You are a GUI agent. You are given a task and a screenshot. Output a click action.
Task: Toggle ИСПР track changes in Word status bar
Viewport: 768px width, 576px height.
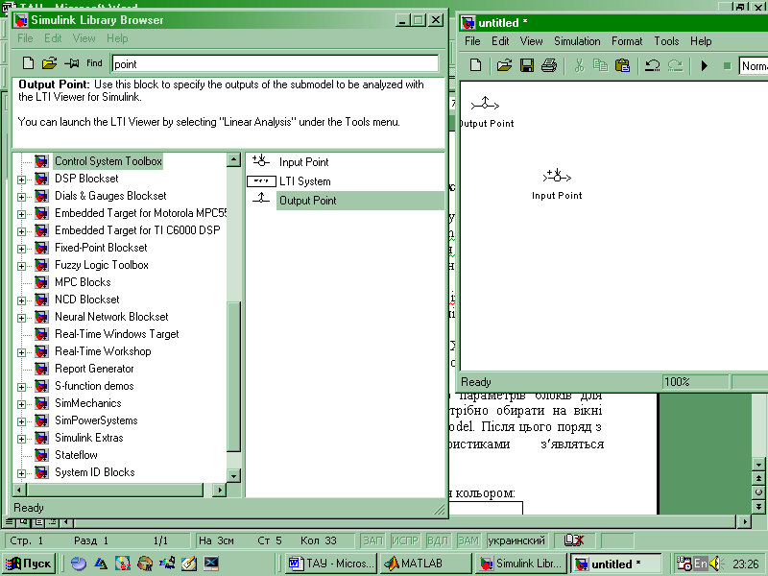coord(404,540)
